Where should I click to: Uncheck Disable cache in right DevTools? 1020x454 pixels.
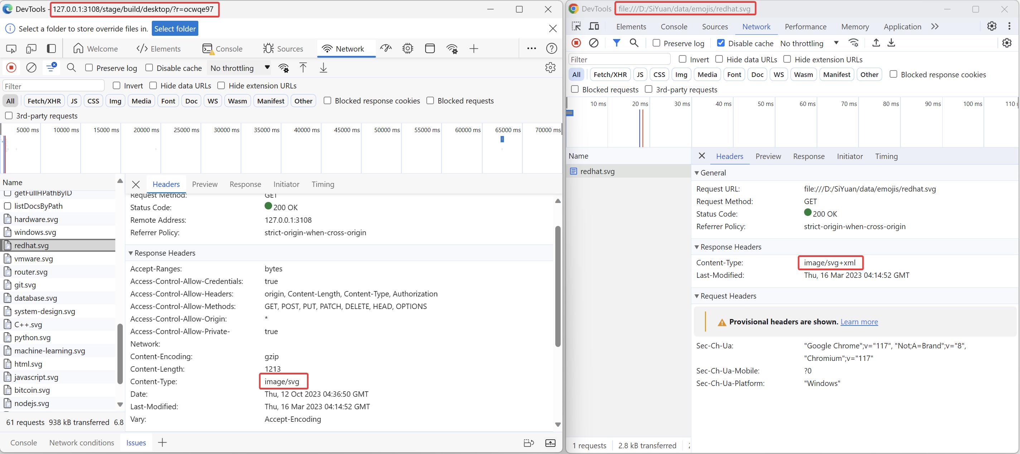721,43
